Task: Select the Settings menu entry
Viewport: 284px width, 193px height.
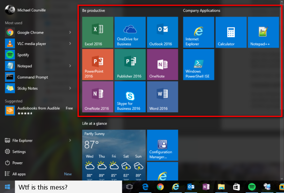Action: click(19, 152)
